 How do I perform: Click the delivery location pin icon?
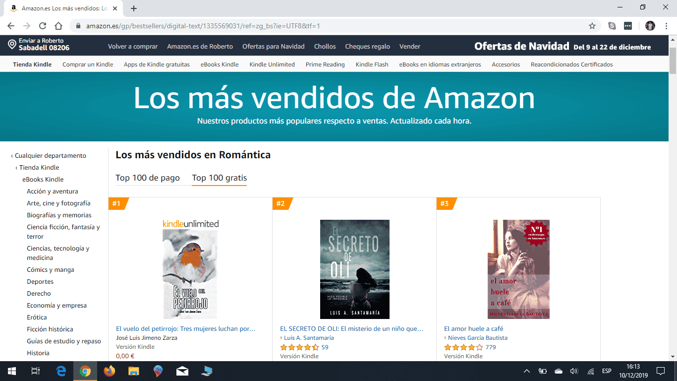(x=12, y=45)
